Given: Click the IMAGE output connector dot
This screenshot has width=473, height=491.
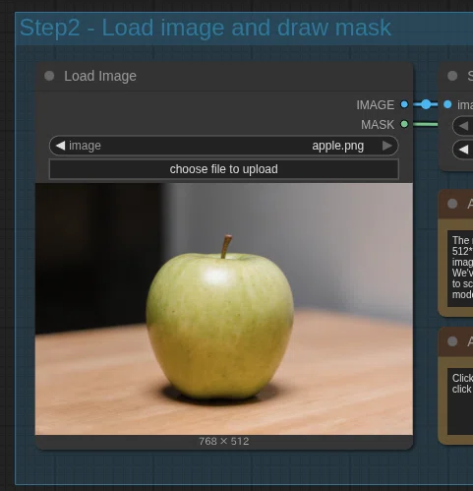Looking at the screenshot, I should [x=404, y=104].
